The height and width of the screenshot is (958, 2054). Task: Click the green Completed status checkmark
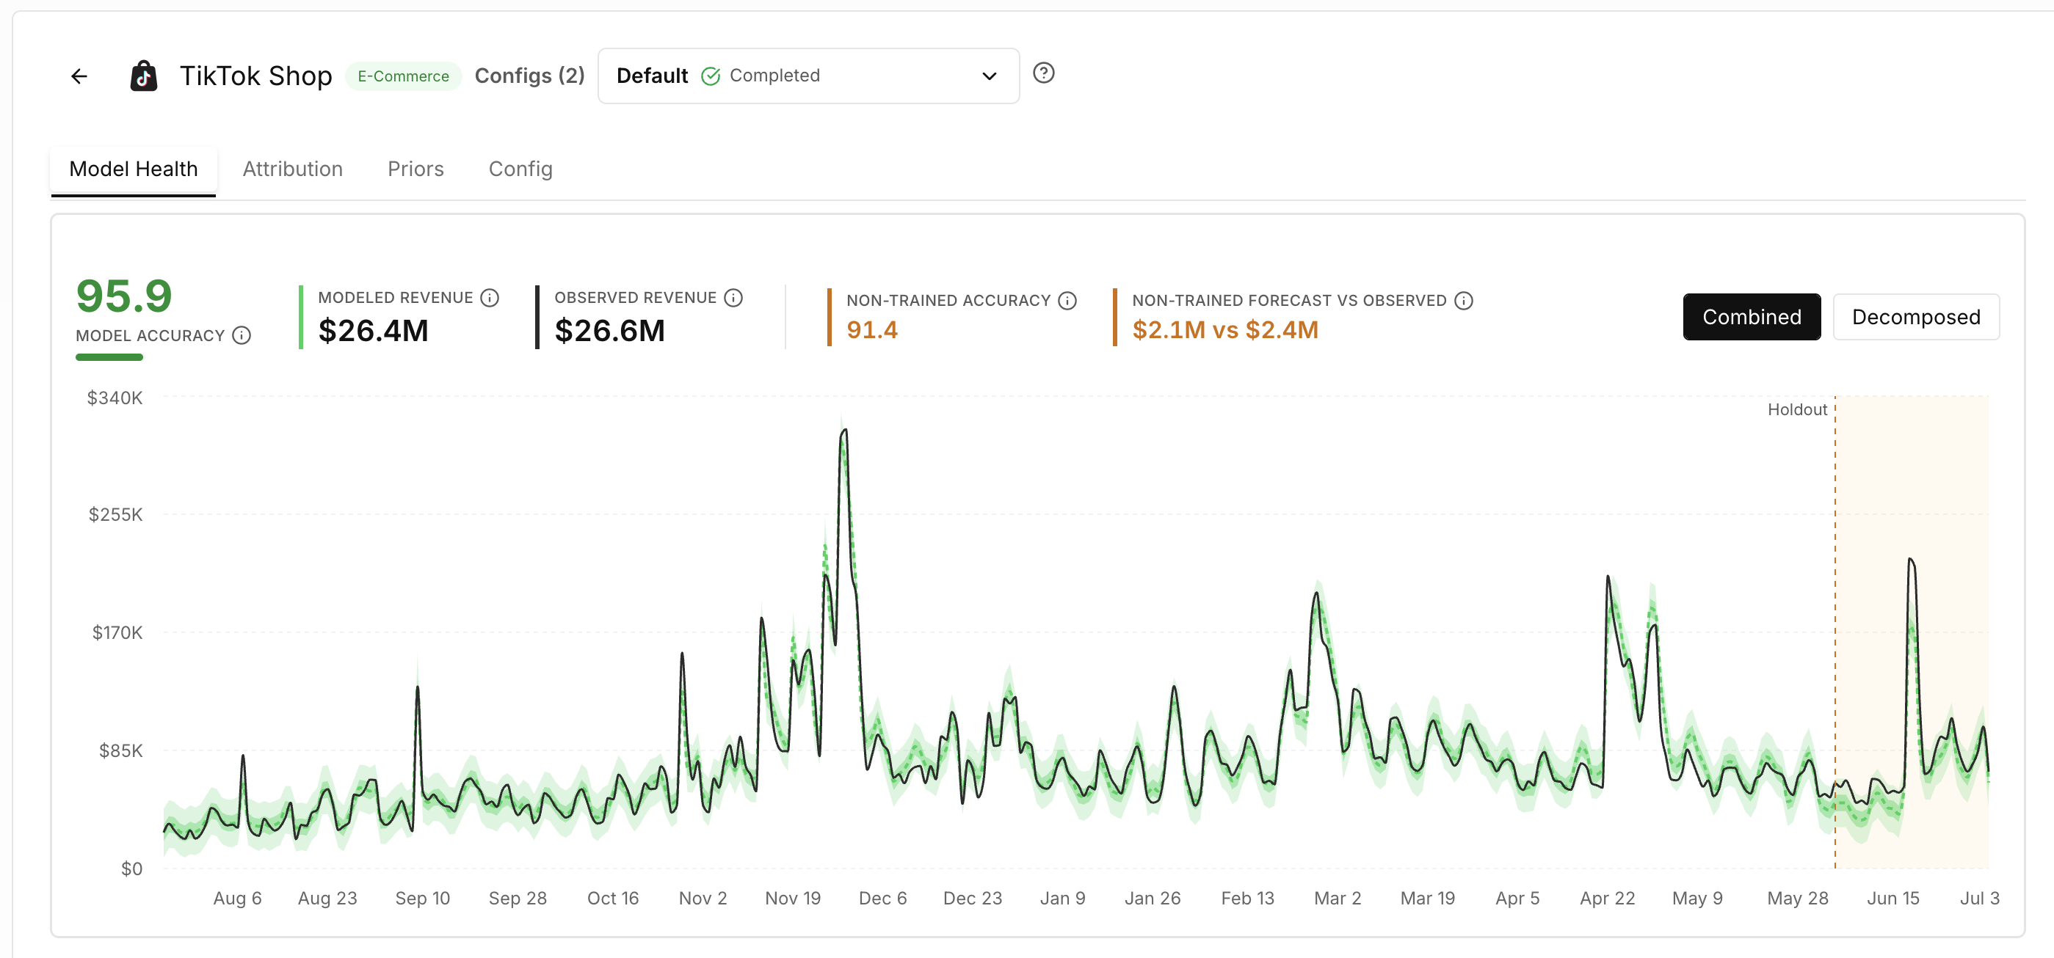710,76
